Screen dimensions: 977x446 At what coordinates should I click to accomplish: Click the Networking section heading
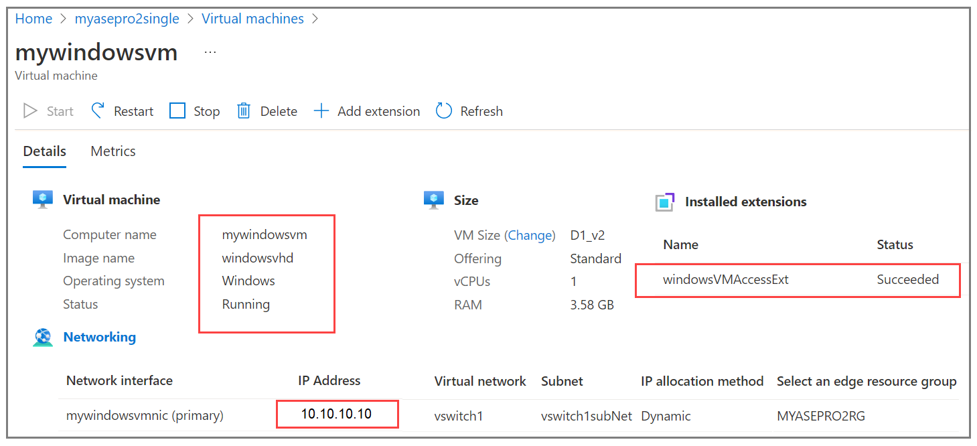tap(99, 337)
